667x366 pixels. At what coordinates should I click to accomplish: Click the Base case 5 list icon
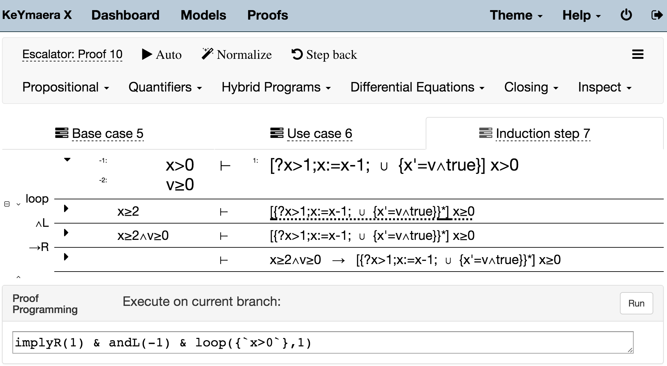(x=62, y=133)
